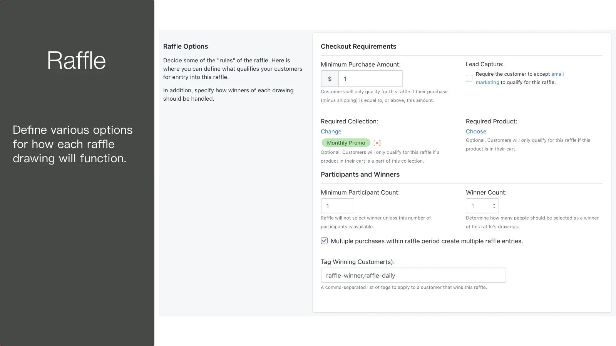
Task: Click the large Raffle title
Action: (x=77, y=60)
